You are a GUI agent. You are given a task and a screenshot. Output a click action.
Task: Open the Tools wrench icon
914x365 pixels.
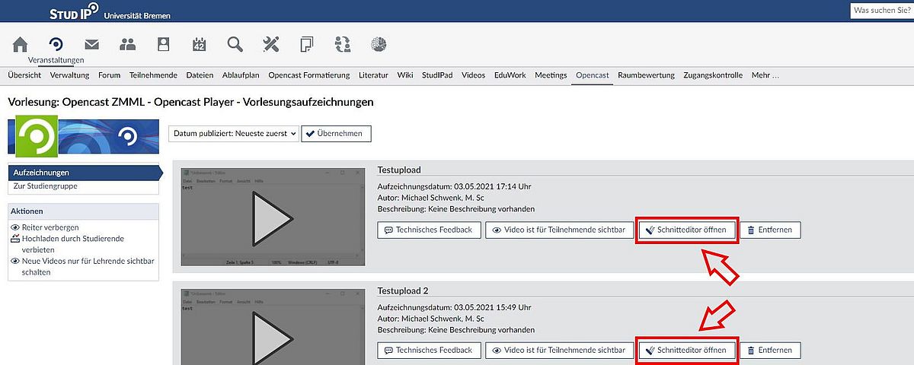tap(271, 44)
